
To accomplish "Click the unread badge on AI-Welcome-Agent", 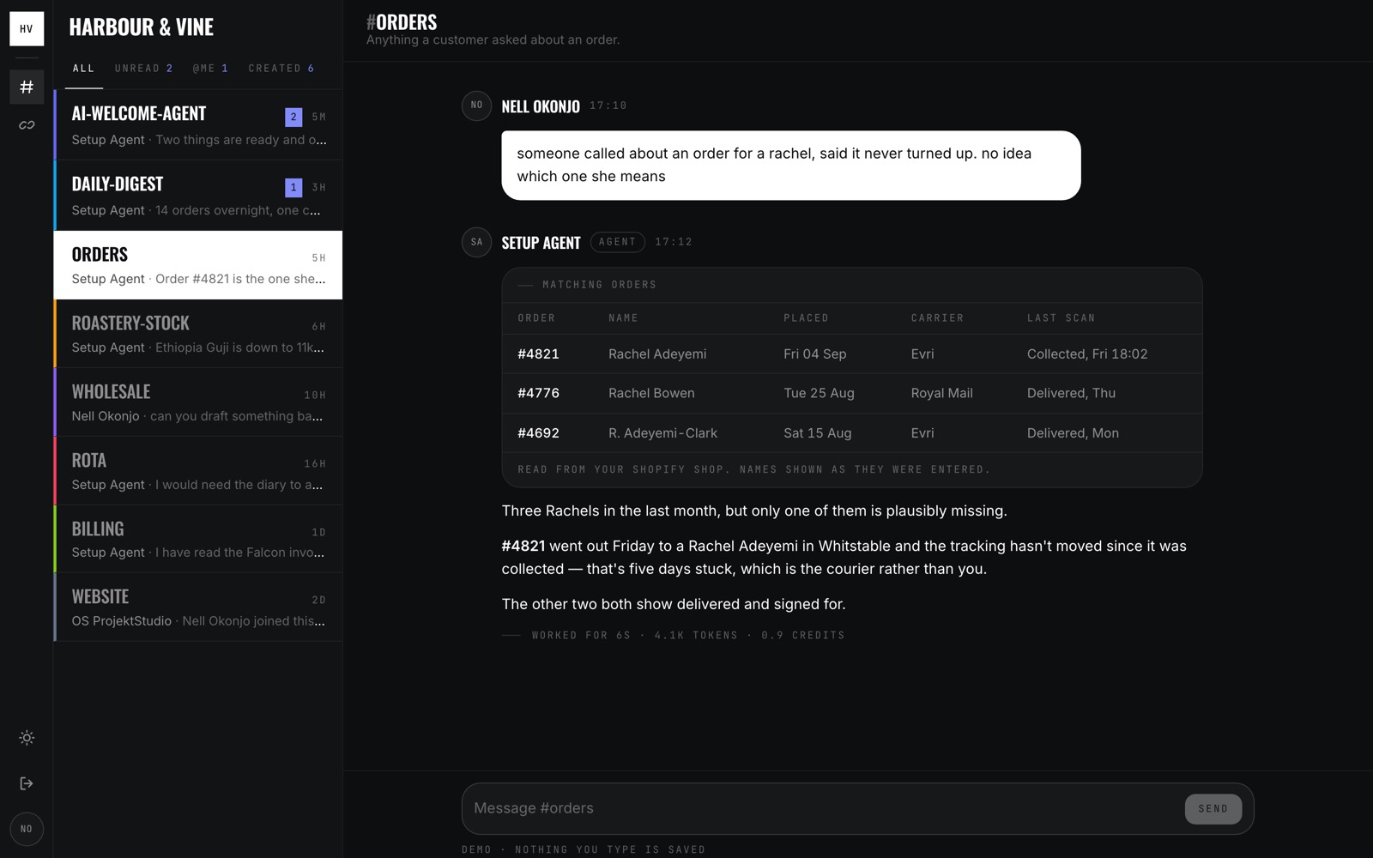I will (x=293, y=117).
